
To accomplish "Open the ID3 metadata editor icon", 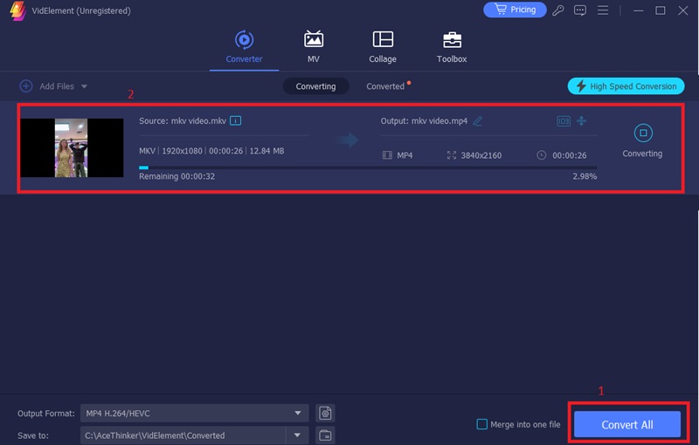I will (x=564, y=120).
